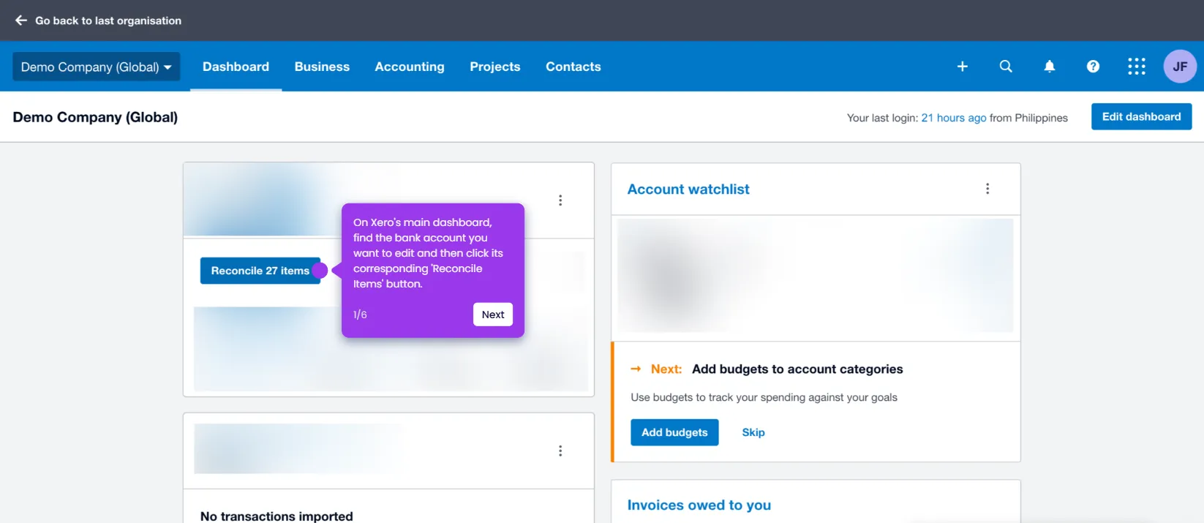Open the Account watchlist heading link
Screen dimensions: 1204x523
(688, 189)
